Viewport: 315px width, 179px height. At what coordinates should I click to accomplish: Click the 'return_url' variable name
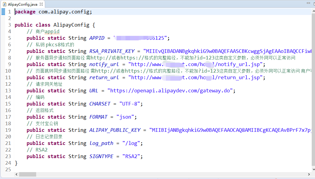pos(104,77)
